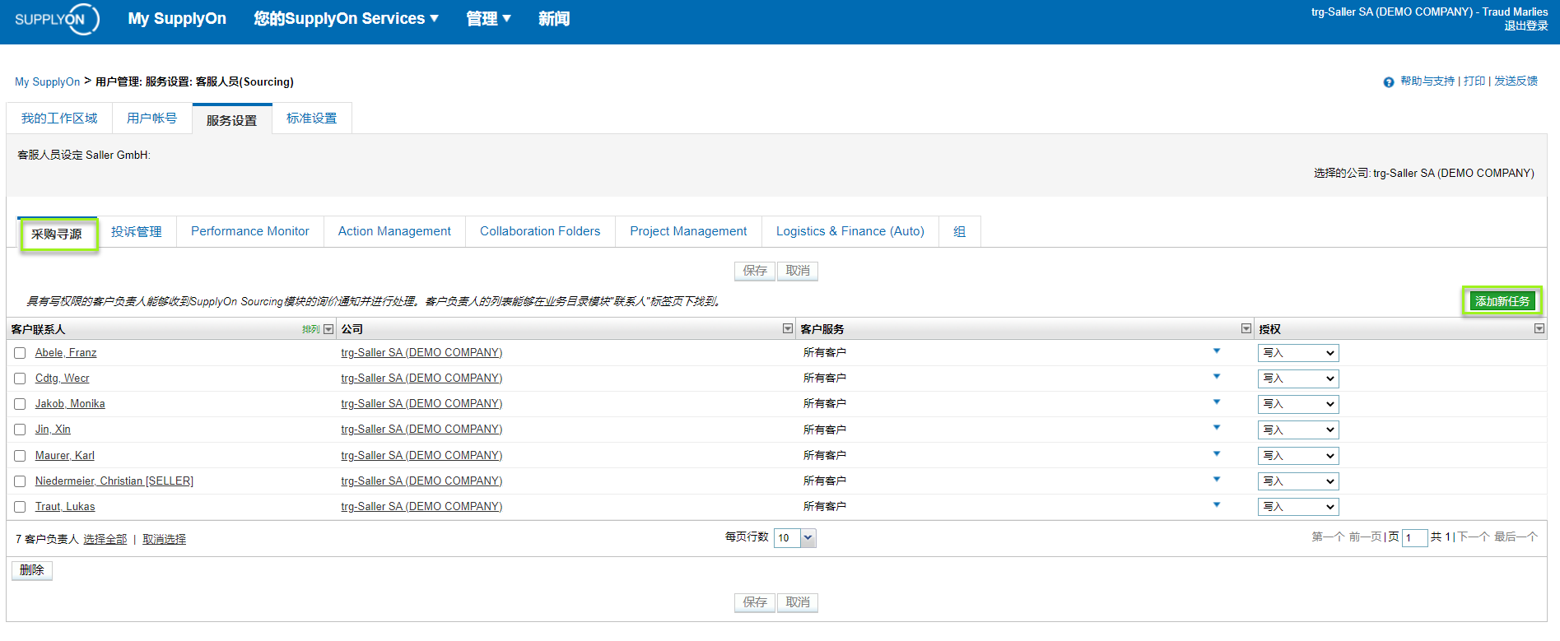This screenshot has width=1560, height=641.
Task: Click the blue arrow in Jakob, Monika row
Action: point(1217,402)
